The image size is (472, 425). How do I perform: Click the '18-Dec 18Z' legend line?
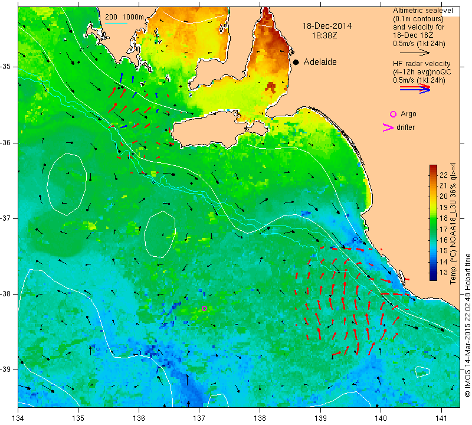coord(413,35)
